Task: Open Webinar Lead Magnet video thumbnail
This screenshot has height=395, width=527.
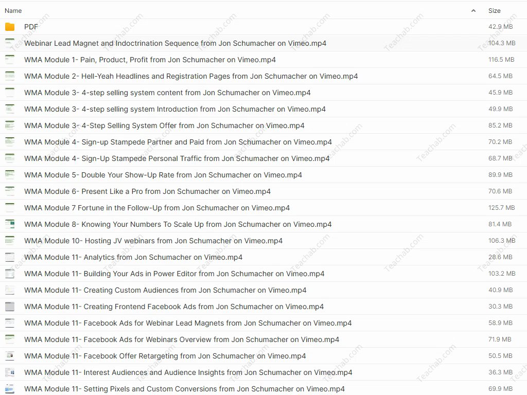Action: (x=10, y=43)
